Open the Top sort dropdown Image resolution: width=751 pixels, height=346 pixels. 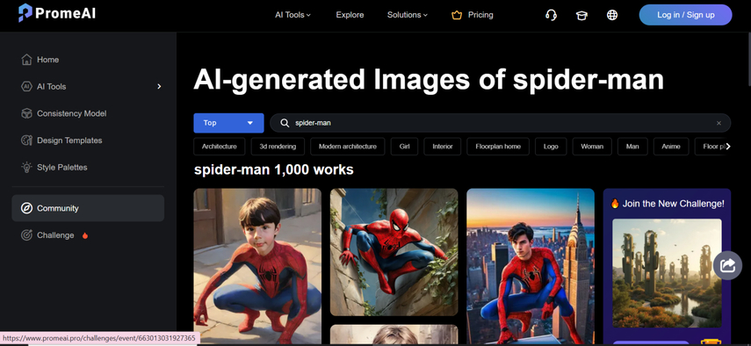pyautogui.click(x=228, y=123)
